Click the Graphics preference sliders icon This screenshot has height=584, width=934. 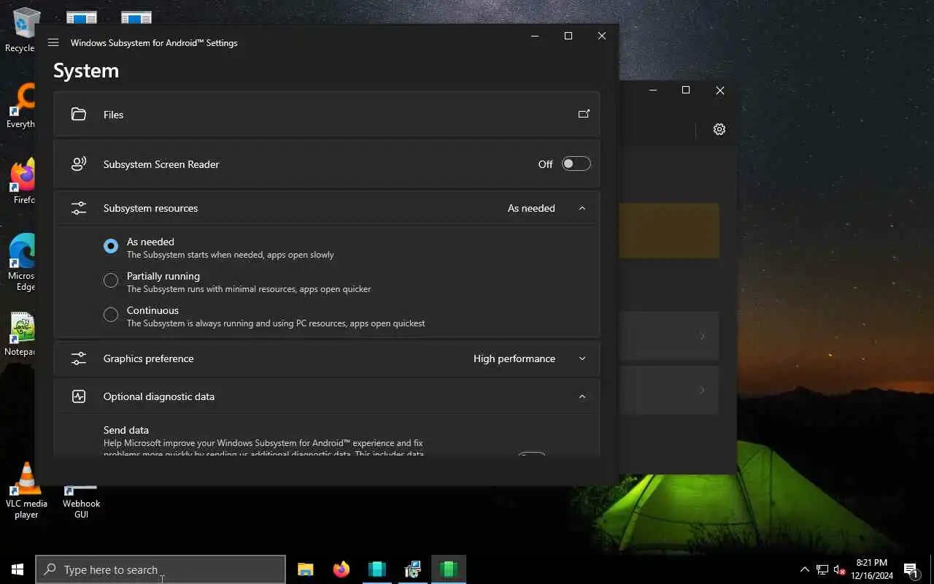pyautogui.click(x=79, y=358)
